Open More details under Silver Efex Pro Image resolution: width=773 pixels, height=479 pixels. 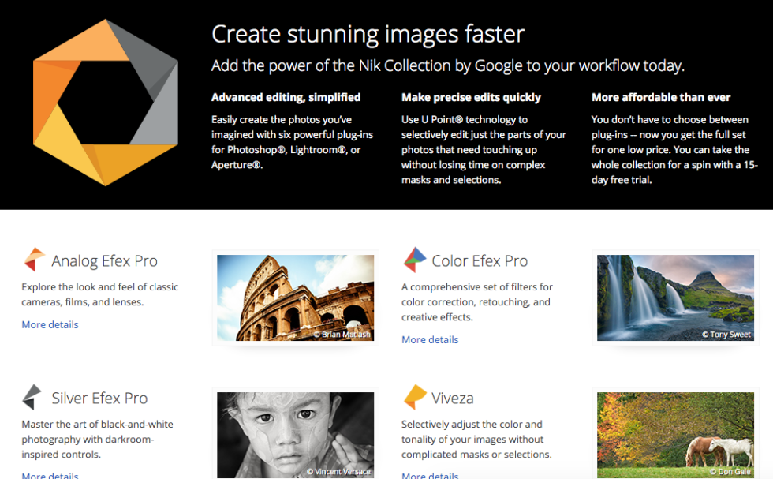[50, 475]
